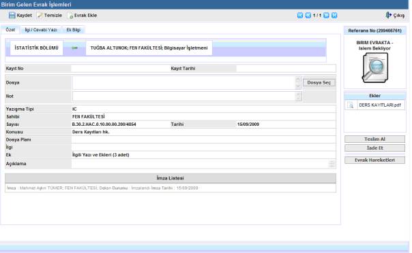Open the DERS KAYITLARI.pdf attachment

(x=380, y=105)
